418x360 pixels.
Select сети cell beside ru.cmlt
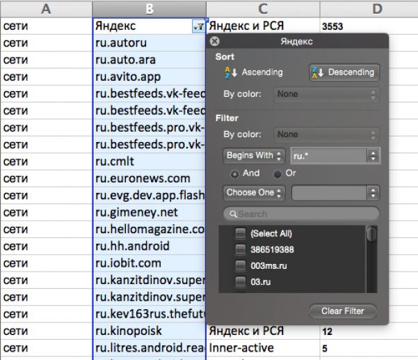tap(46, 162)
